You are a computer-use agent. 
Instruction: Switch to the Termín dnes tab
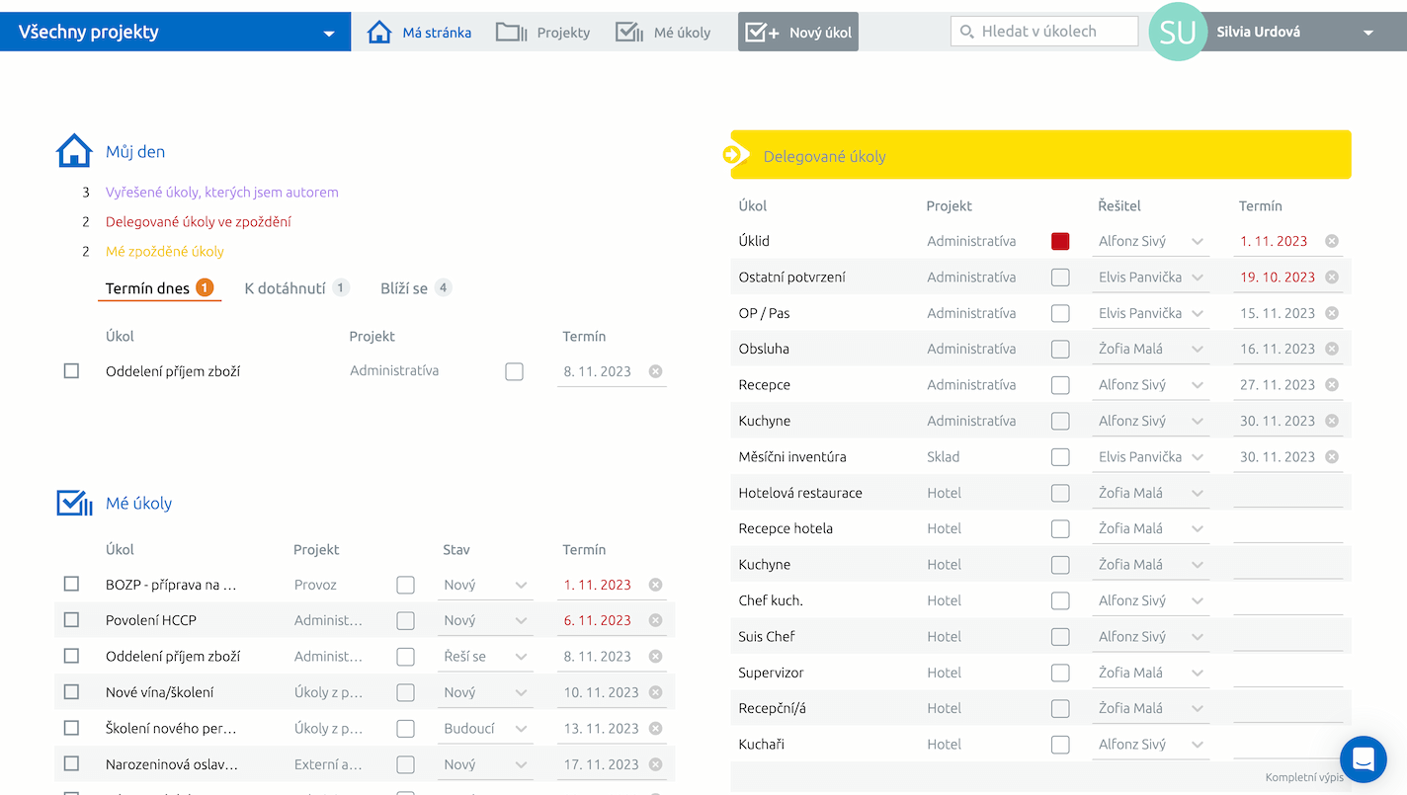point(160,288)
